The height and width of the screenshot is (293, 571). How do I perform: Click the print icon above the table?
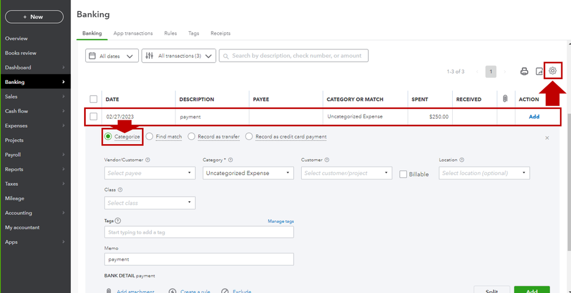[524, 71]
